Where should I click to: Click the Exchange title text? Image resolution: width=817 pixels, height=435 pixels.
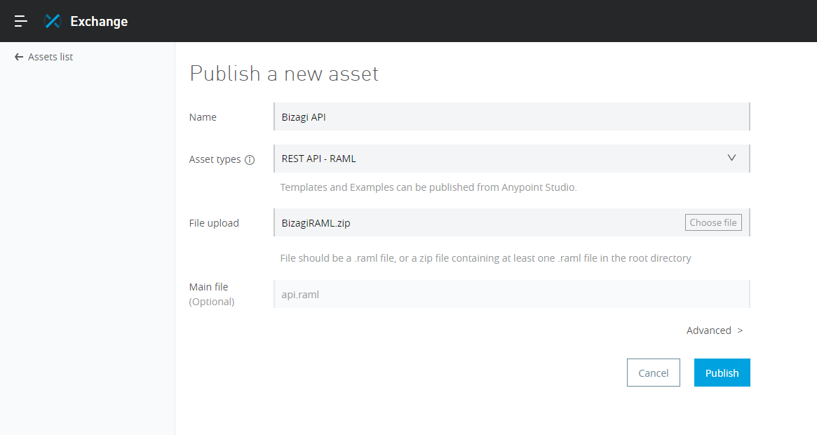(99, 21)
